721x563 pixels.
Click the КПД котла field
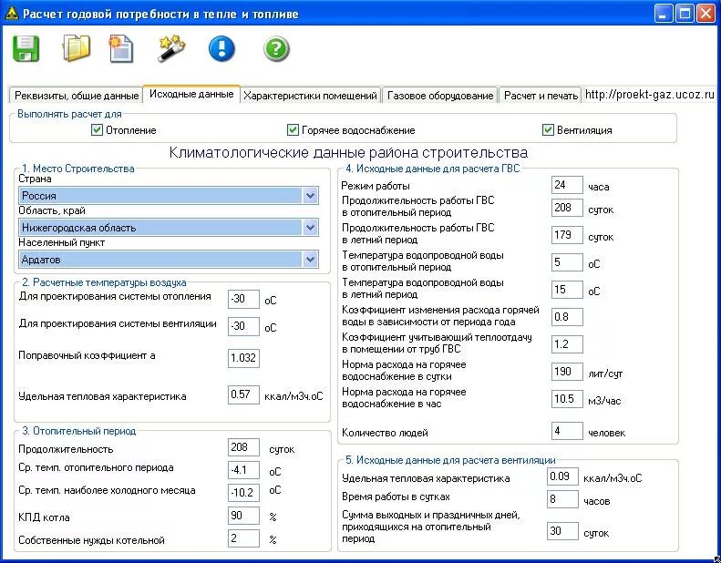pos(243,516)
